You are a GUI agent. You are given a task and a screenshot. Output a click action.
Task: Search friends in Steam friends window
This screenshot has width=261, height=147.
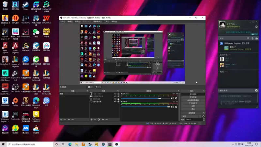coord(248,38)
